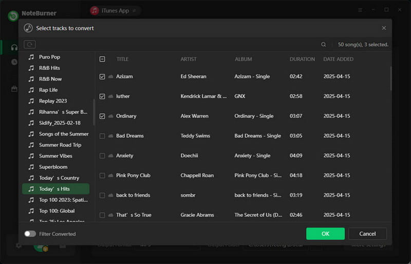The image size is (411, 264).
Task: Open the hamburger menu in NoteBurner title bar
Action: pyautogui.click(x=360, y=10)
